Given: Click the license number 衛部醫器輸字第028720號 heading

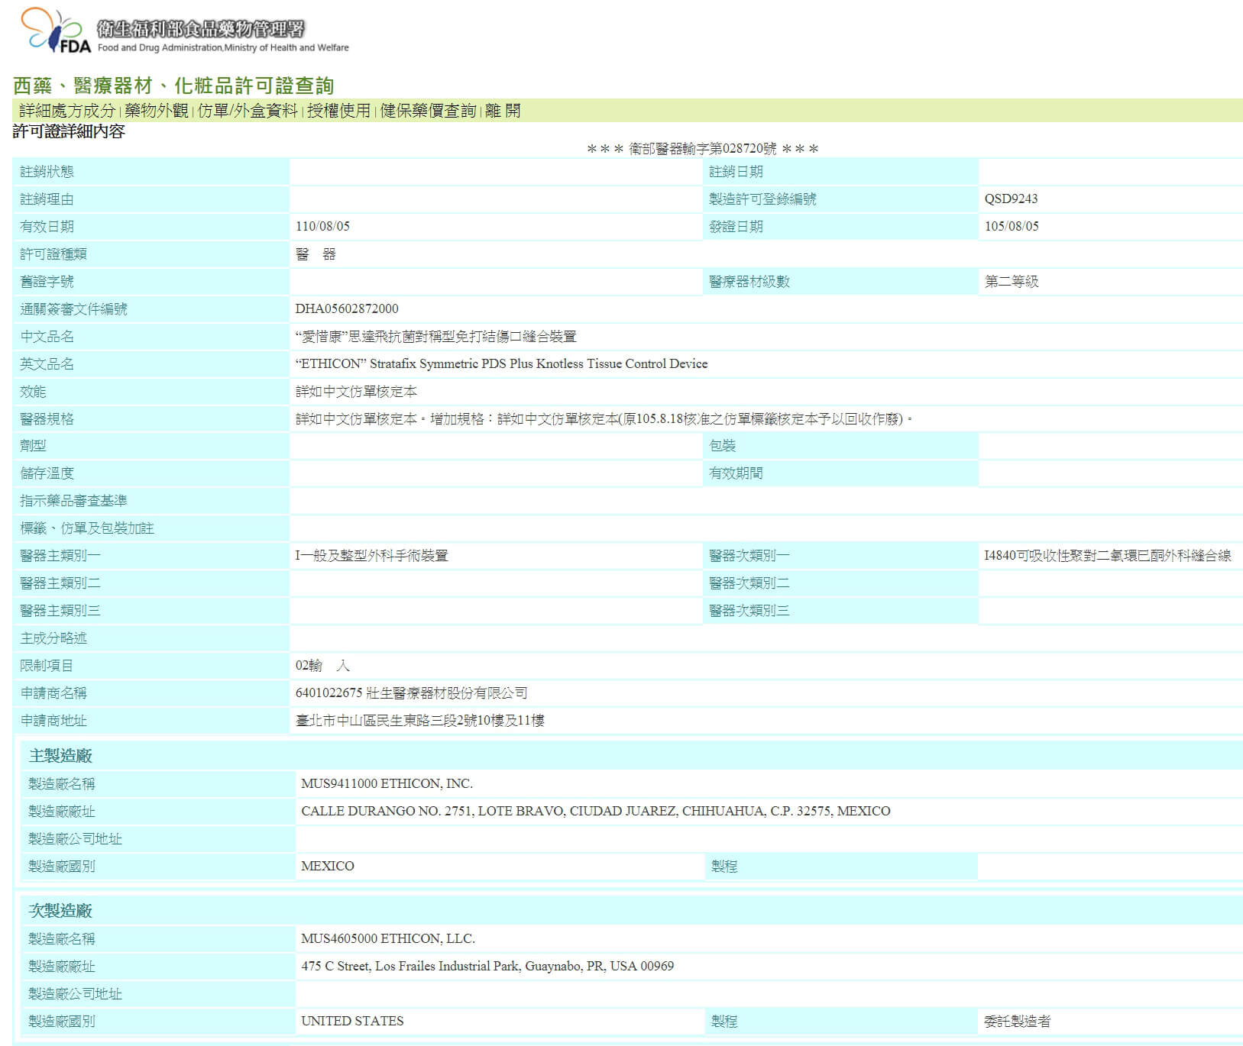Looking at the screenshot, I should (x=702, y=149).
